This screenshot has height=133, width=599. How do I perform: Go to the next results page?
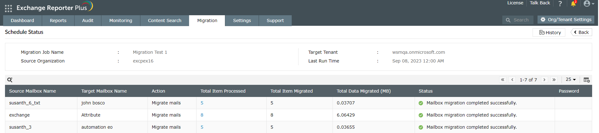click(x=544, y=80)
